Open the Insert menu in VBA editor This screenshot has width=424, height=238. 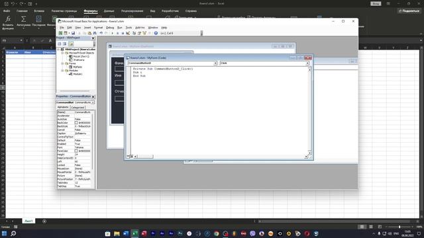click(x=87, y=28)
